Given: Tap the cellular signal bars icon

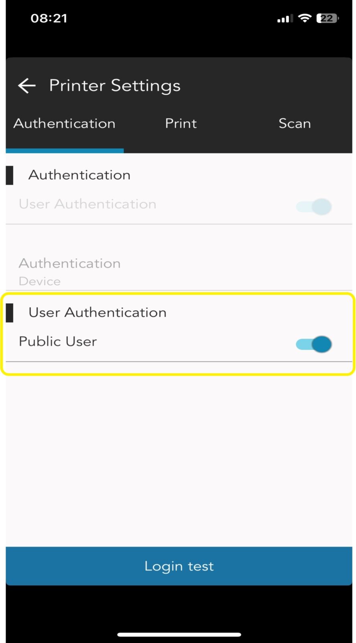Looking at the screenshot, I should pos(285,18).
